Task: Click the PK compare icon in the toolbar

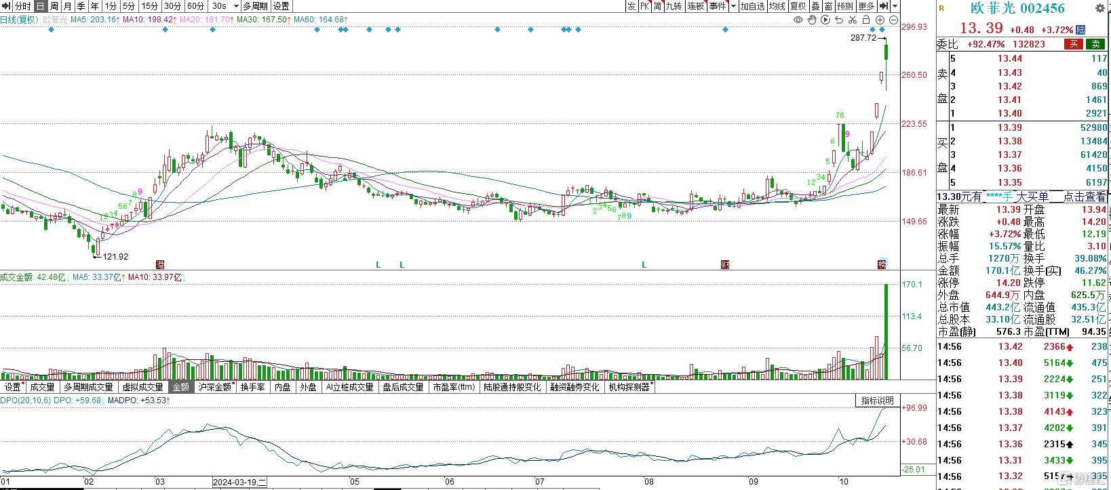Action: (x=645, y=6)
